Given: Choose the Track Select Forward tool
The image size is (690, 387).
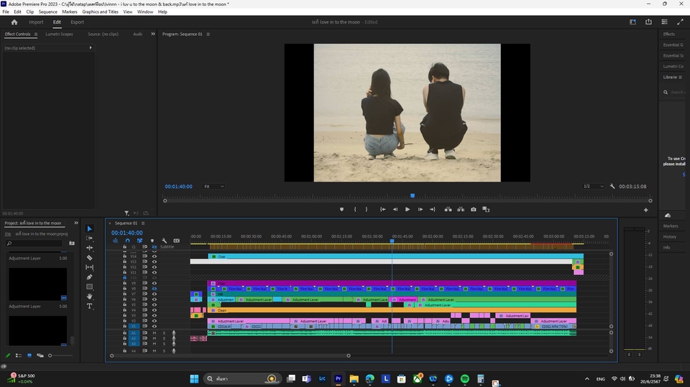Looking at the screenshot, I should click(x=89, y=238).
